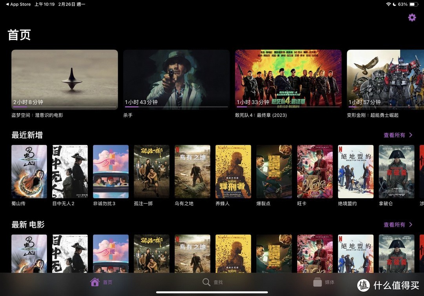
Task: Open 乌有之地 poster in 最新 电影 row
Action: 192,254
